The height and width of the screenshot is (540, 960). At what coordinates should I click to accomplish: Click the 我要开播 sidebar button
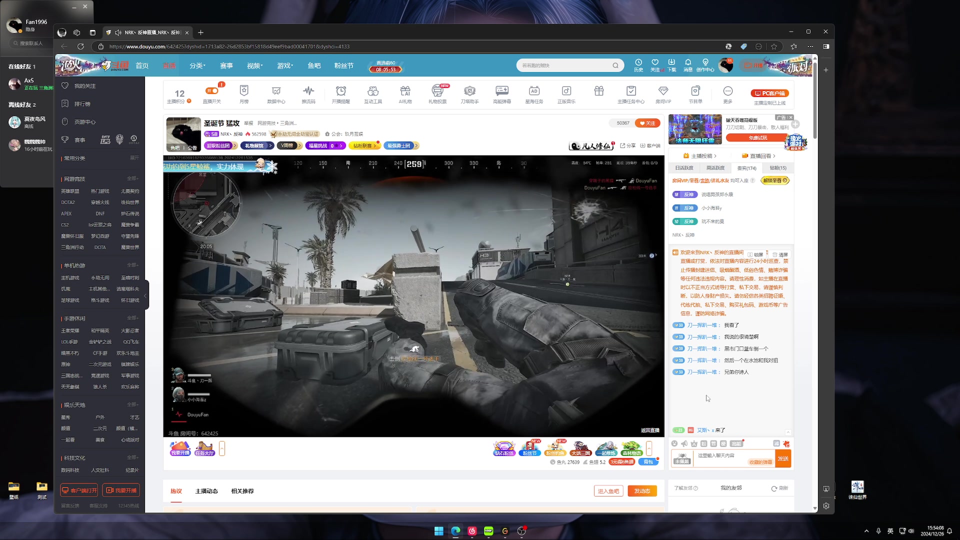pos(121,490)
